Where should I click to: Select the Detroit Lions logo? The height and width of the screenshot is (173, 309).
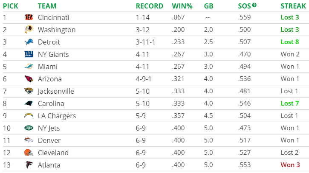point(29,42)
